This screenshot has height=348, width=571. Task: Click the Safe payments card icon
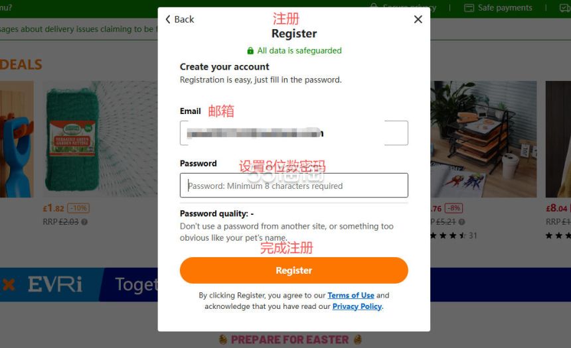[469, 8]
